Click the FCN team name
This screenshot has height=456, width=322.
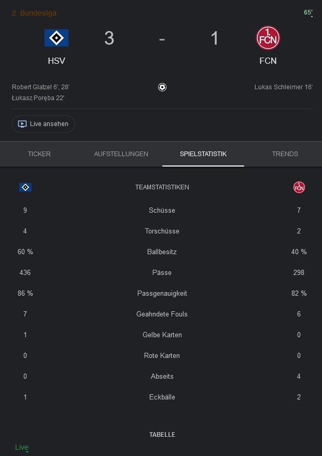(268, 61)
